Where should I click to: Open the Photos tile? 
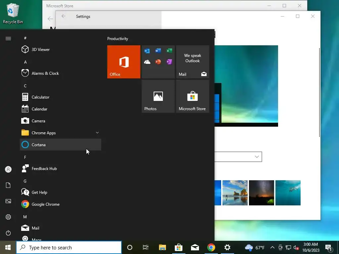point(158,96)
